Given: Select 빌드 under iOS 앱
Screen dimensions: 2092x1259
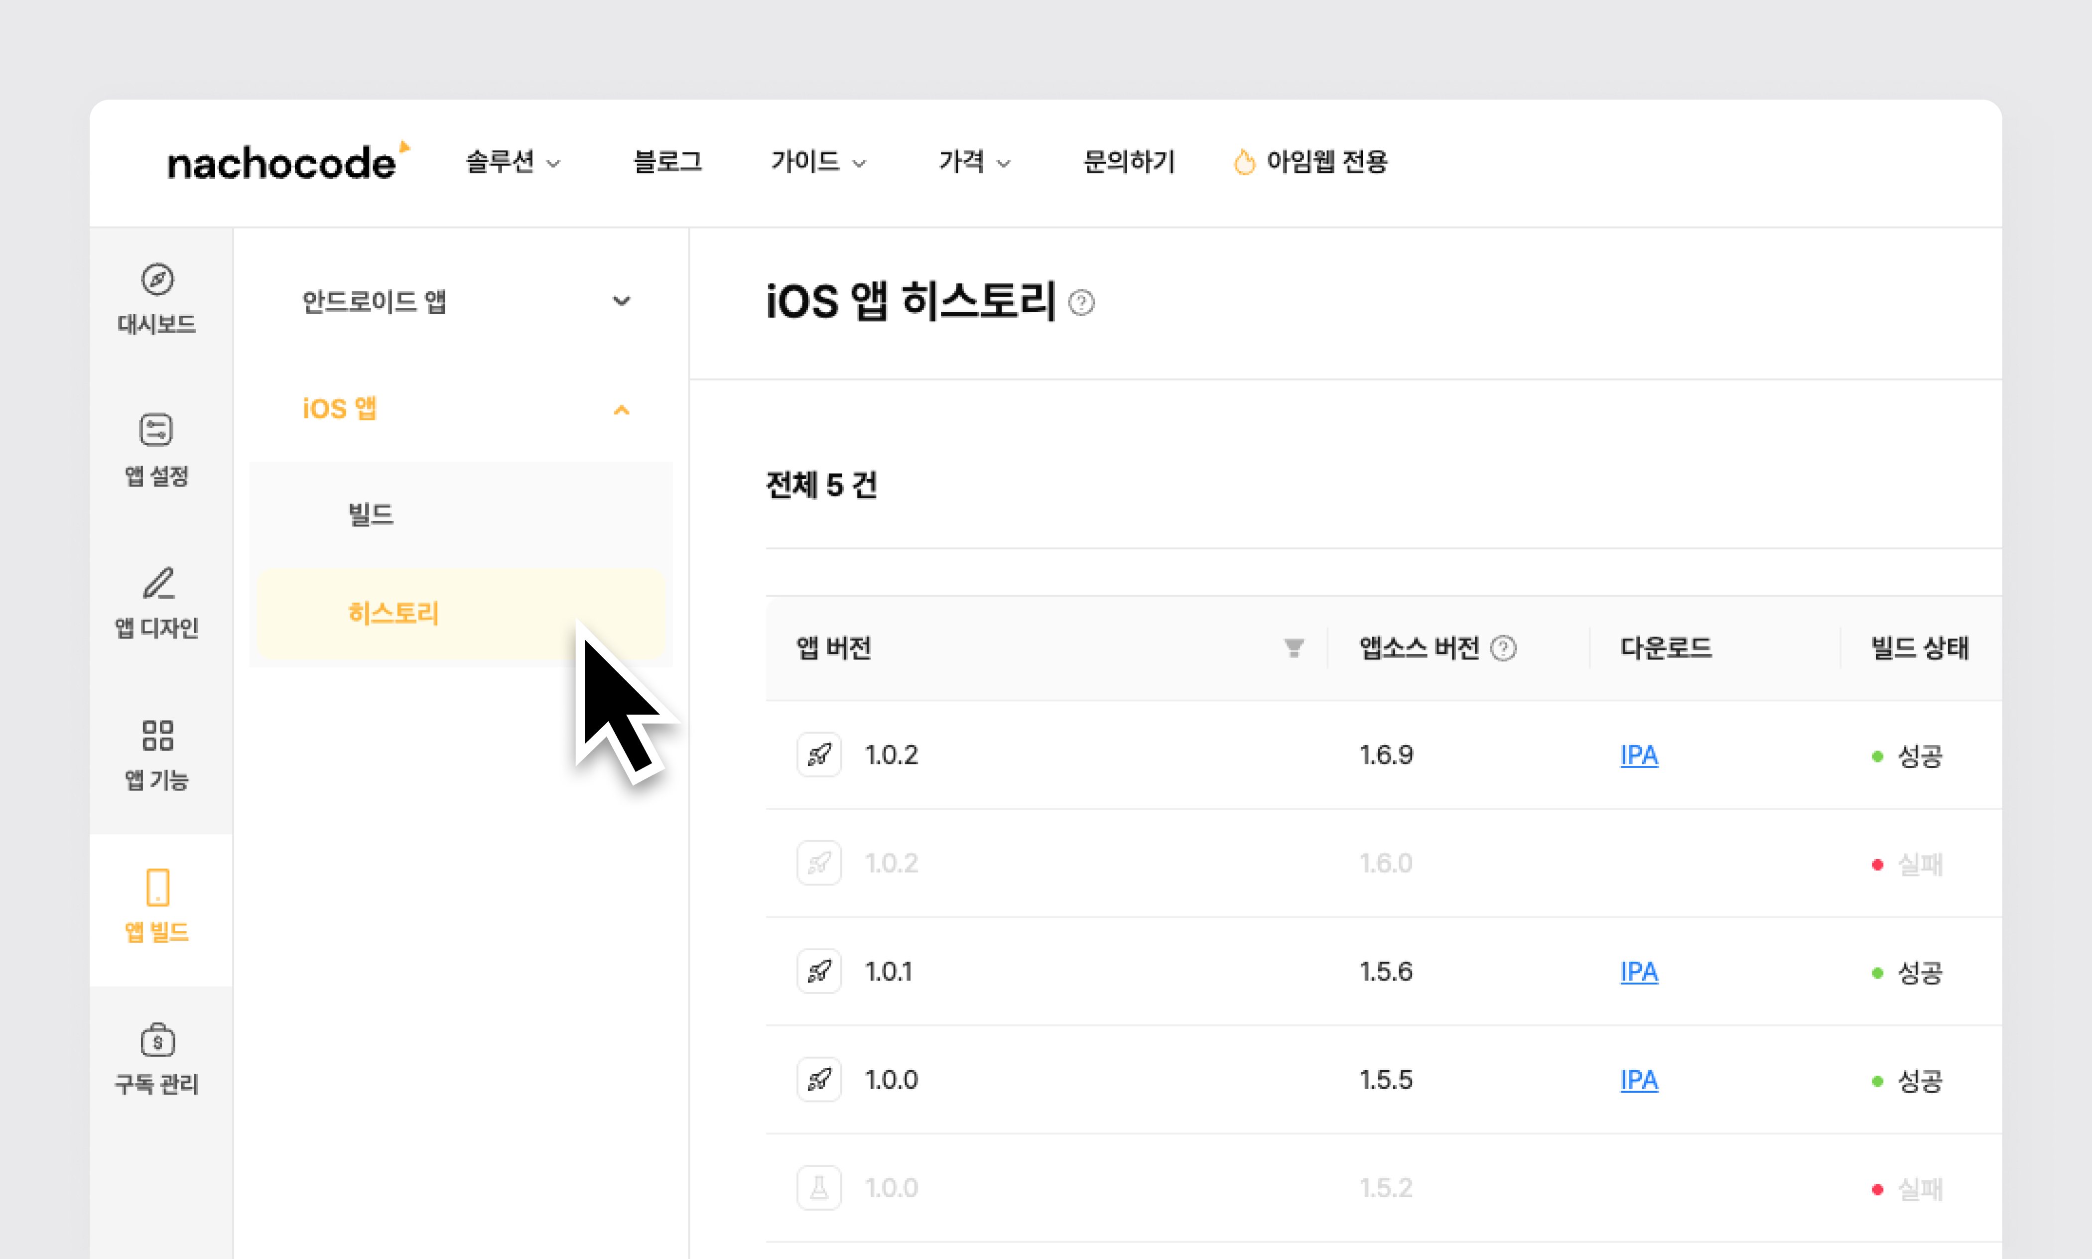Looking at the screenshot, I should pos(371,514).
